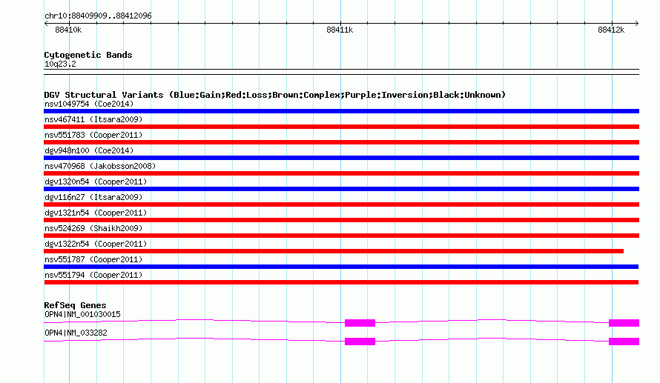Viewport: 660px width, 383px height.
Task: Open the dgv948n100 (Coe2014) blue bar
Action: pos(341,158)
